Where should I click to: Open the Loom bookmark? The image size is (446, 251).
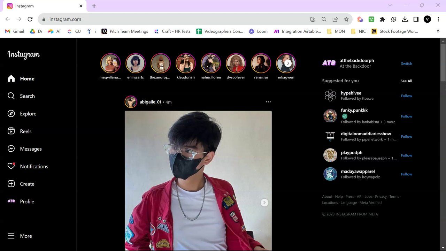pos(258,31)
